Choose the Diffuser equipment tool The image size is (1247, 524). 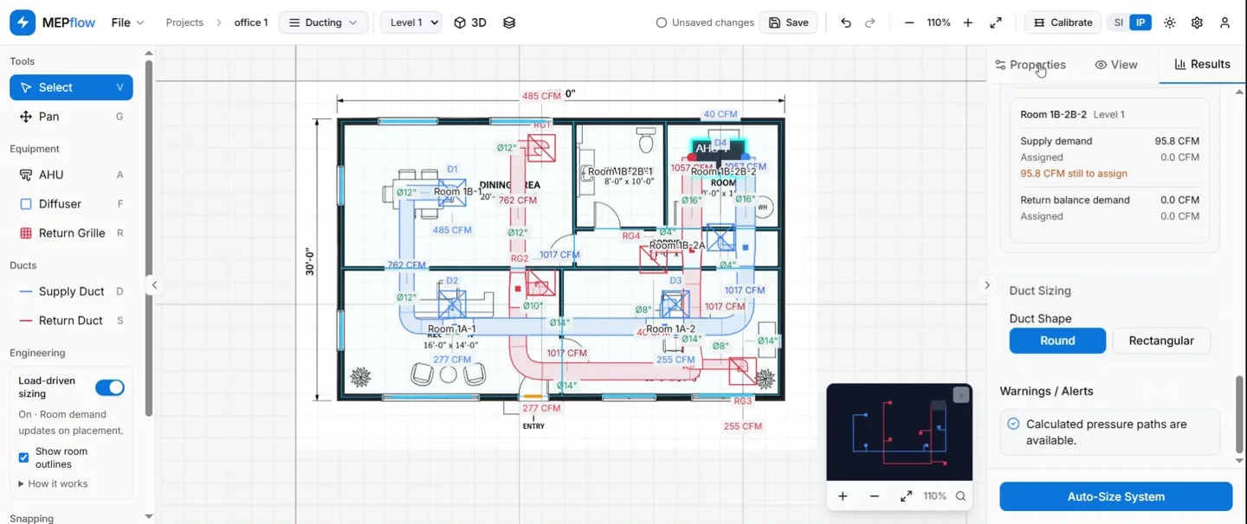click(x=71, y=204)
